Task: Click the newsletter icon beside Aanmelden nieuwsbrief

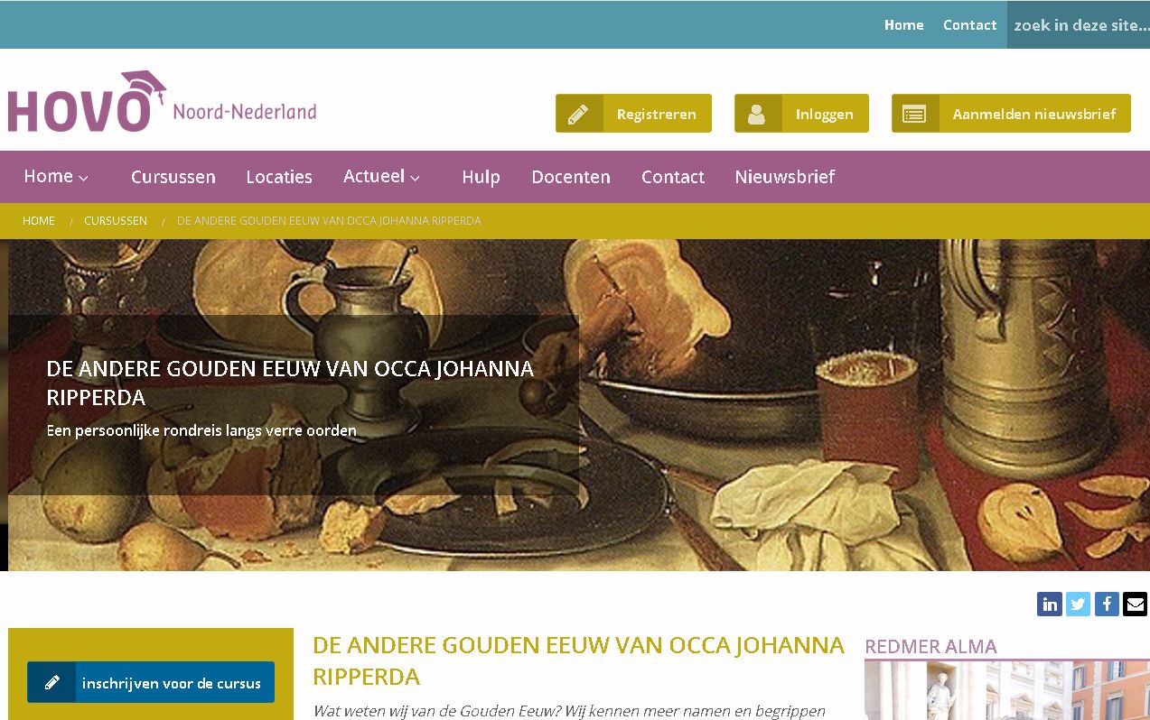Action: [x=914, y=114]
